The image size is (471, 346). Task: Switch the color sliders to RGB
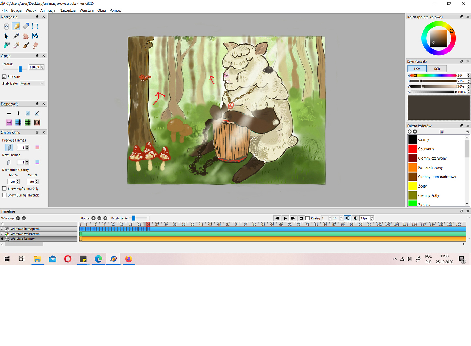pos(437,69)
